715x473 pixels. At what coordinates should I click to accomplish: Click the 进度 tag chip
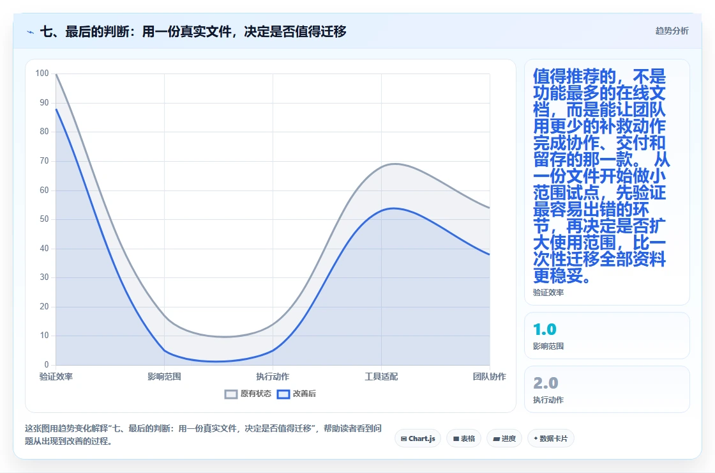pyautogui.click(x=504, y=438)
